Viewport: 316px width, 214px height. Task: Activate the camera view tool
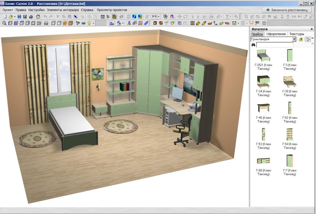(x=78, y=23)
